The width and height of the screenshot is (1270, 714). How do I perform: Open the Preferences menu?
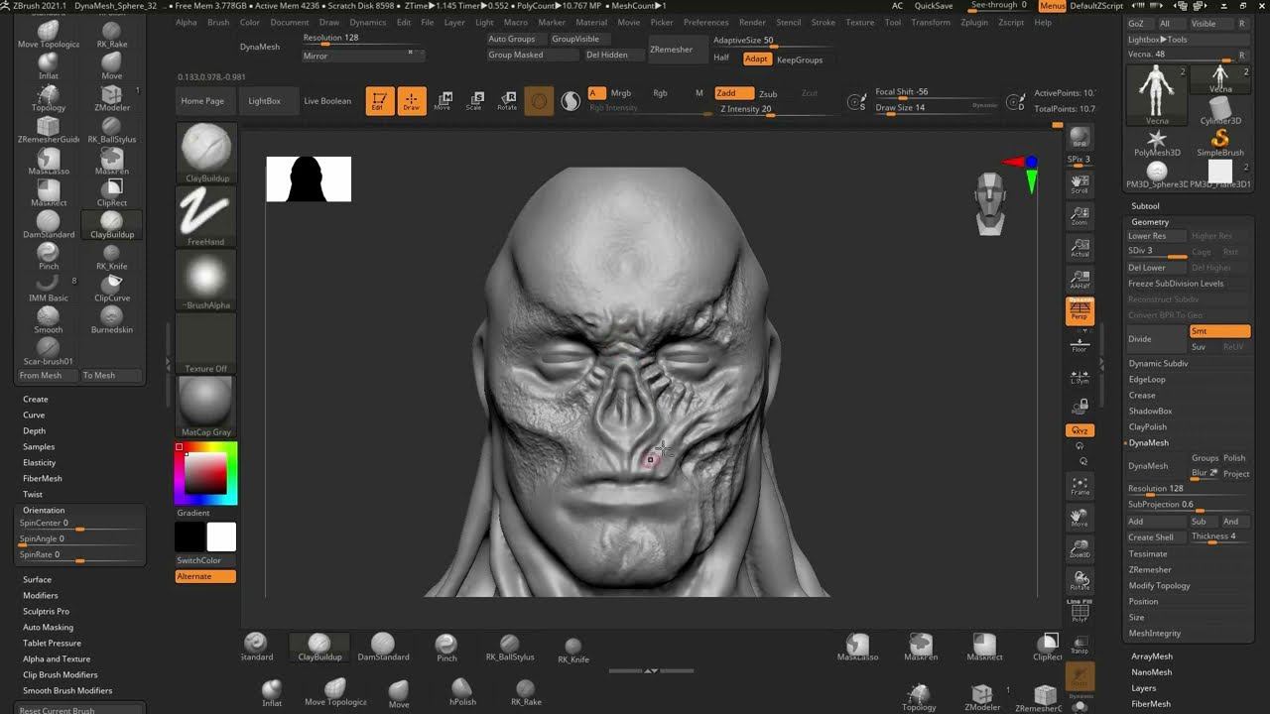705,22
